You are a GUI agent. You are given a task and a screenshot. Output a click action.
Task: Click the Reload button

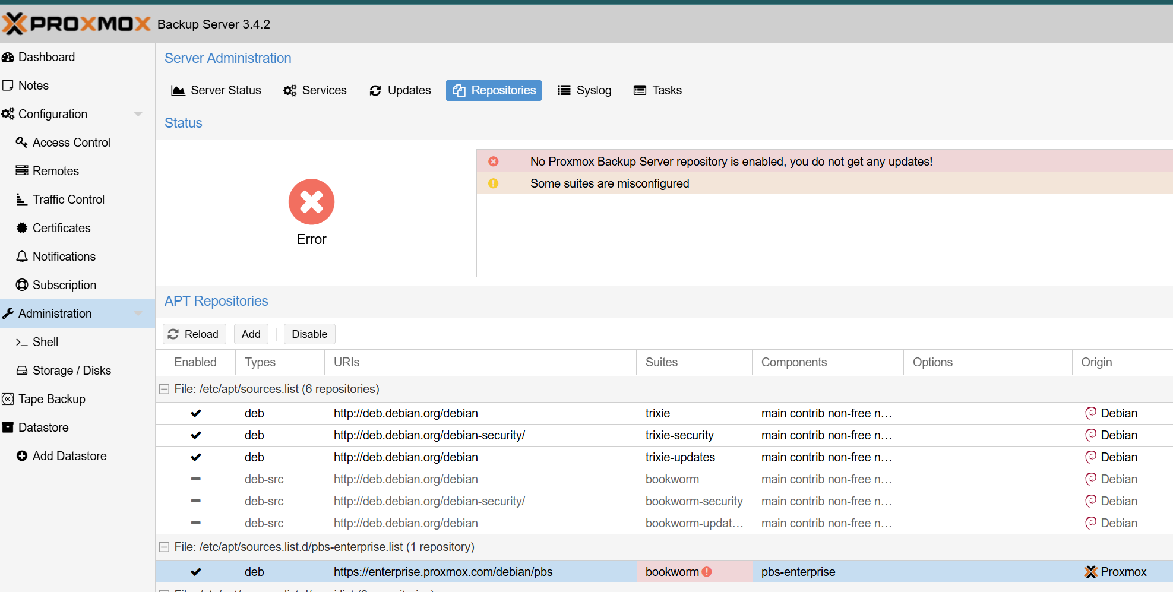tap(194, 334)
